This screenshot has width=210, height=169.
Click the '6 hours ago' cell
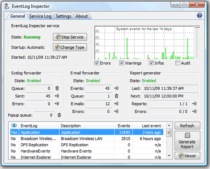148,139
